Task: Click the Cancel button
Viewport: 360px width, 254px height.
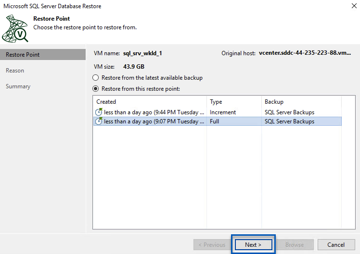Action: (336, 245)
